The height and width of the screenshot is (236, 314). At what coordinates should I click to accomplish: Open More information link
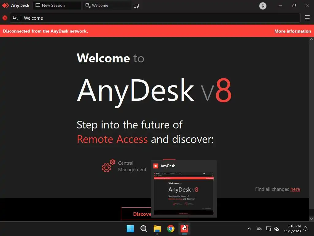tap(293, 31)
